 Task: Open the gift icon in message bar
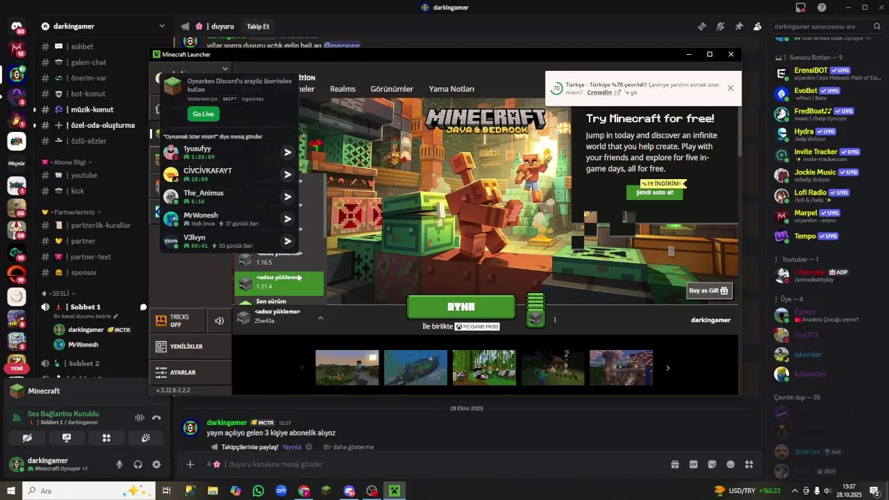(674, 465)
